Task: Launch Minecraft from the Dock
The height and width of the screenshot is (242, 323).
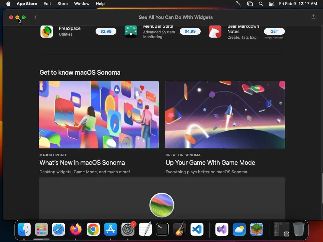Action: [256, 229]
